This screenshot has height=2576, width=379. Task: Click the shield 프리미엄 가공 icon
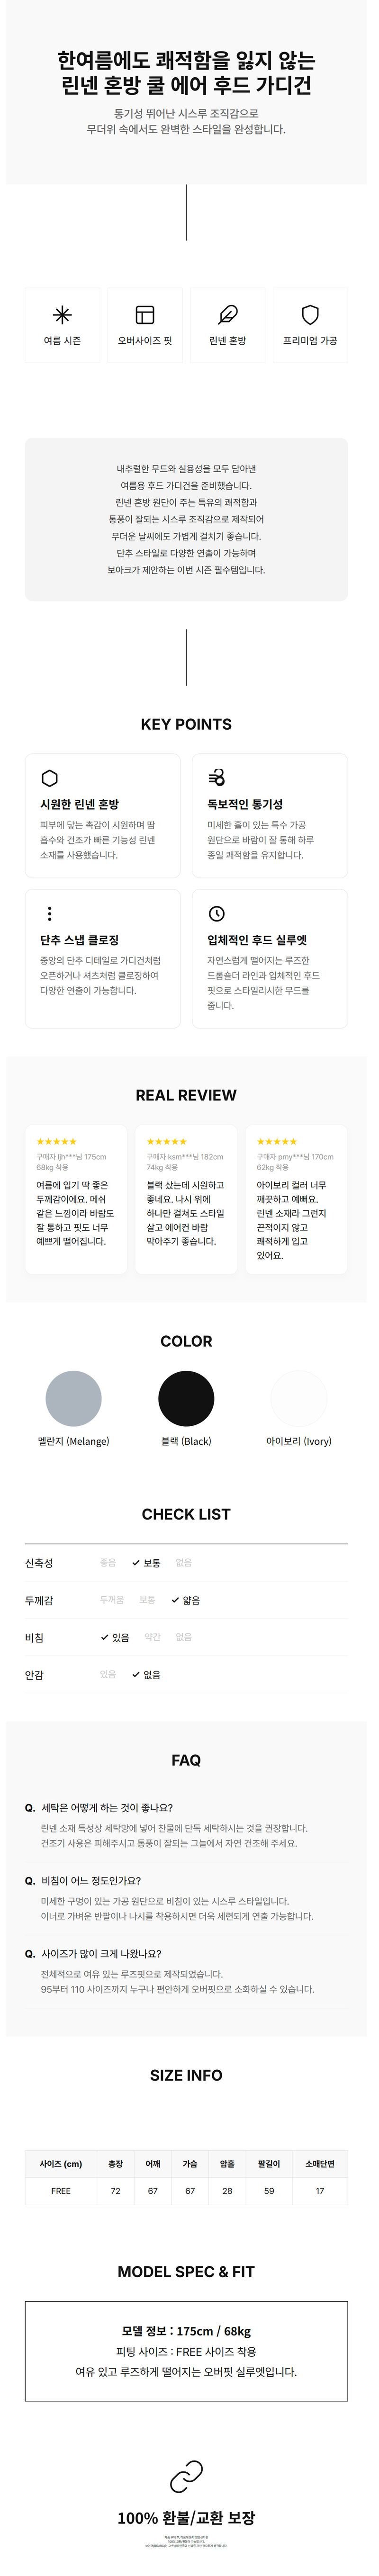pos(310,316)
